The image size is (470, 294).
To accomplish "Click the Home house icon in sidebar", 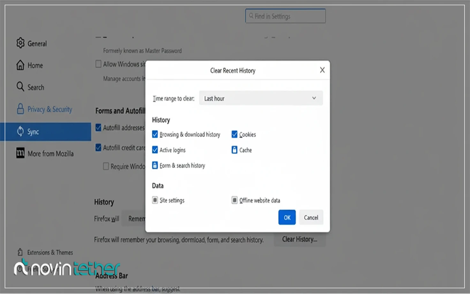I will 20,65.
